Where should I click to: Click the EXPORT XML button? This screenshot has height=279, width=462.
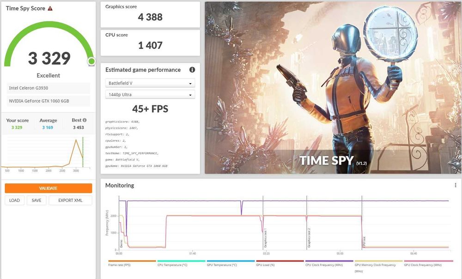(70, 200)
